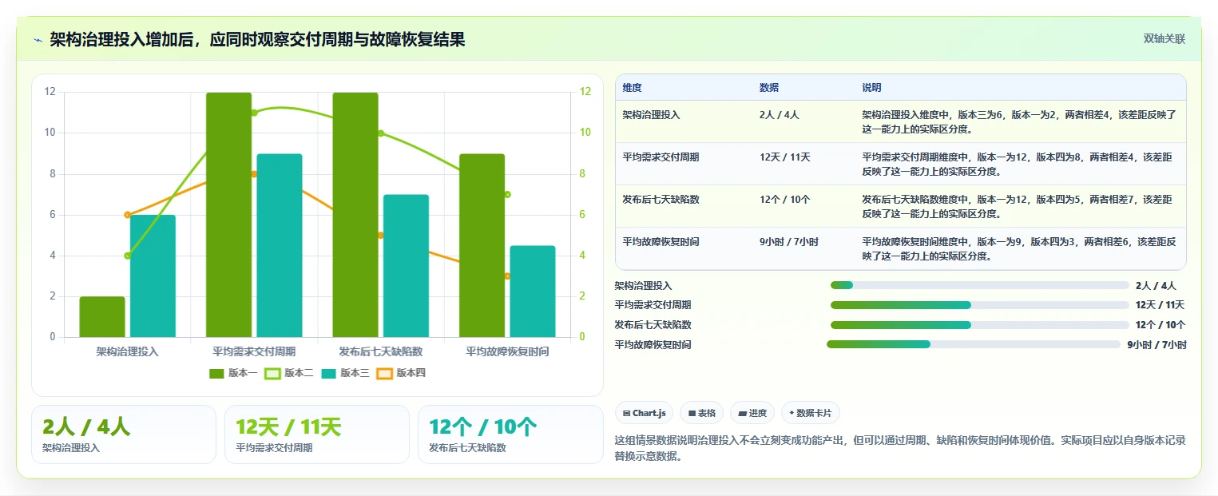Click the 版本二 line point at value 11
The width and height of the screenshot is (1218, 496).
254,113
